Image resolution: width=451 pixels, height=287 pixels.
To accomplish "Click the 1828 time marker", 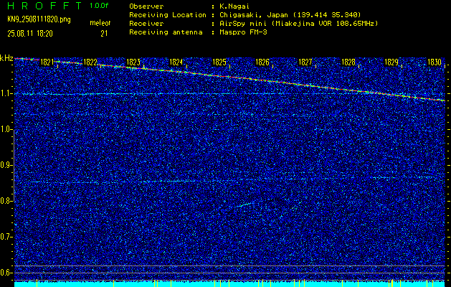I will click(348, 62).
